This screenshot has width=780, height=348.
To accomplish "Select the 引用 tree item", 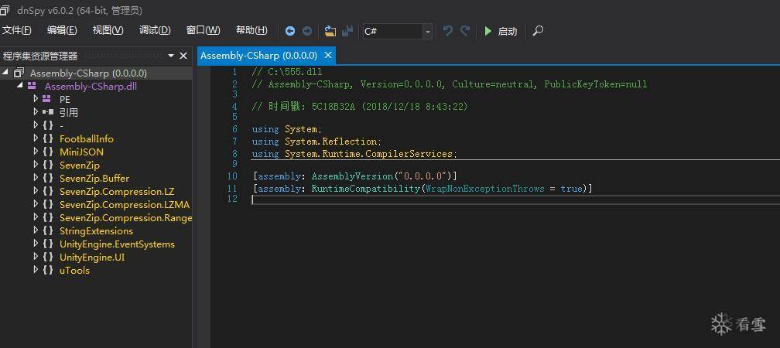I will coord(69,112).
